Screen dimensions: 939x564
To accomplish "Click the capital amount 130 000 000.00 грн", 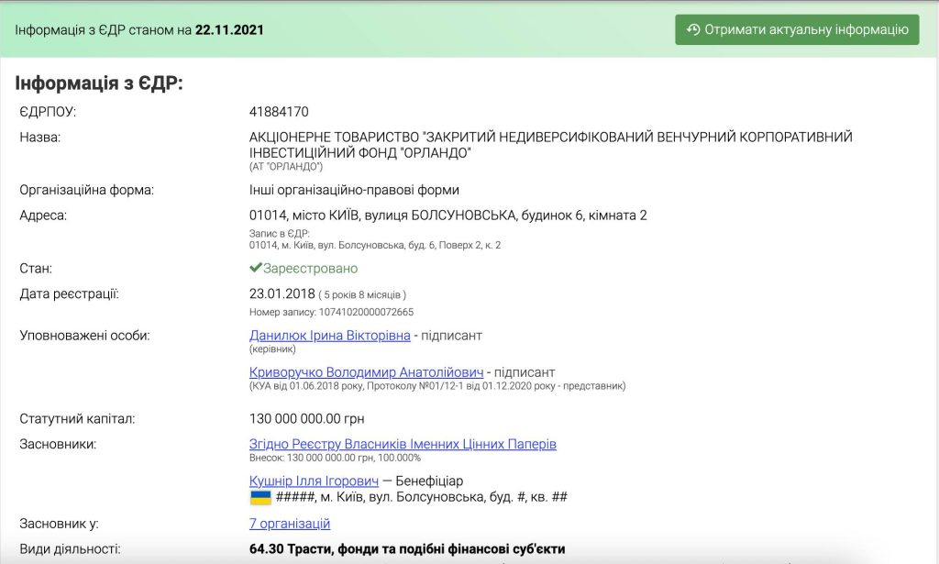I will point(306,419).
